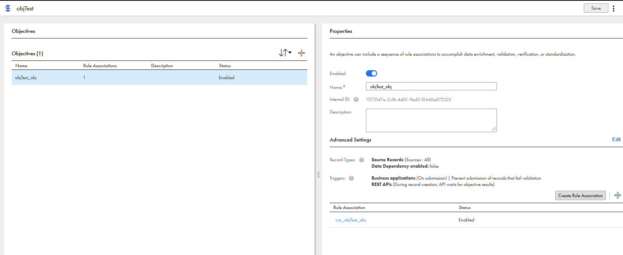This screenshot has width=623, height=255.
Task: Click the Save button
Action: pos(596,8)
